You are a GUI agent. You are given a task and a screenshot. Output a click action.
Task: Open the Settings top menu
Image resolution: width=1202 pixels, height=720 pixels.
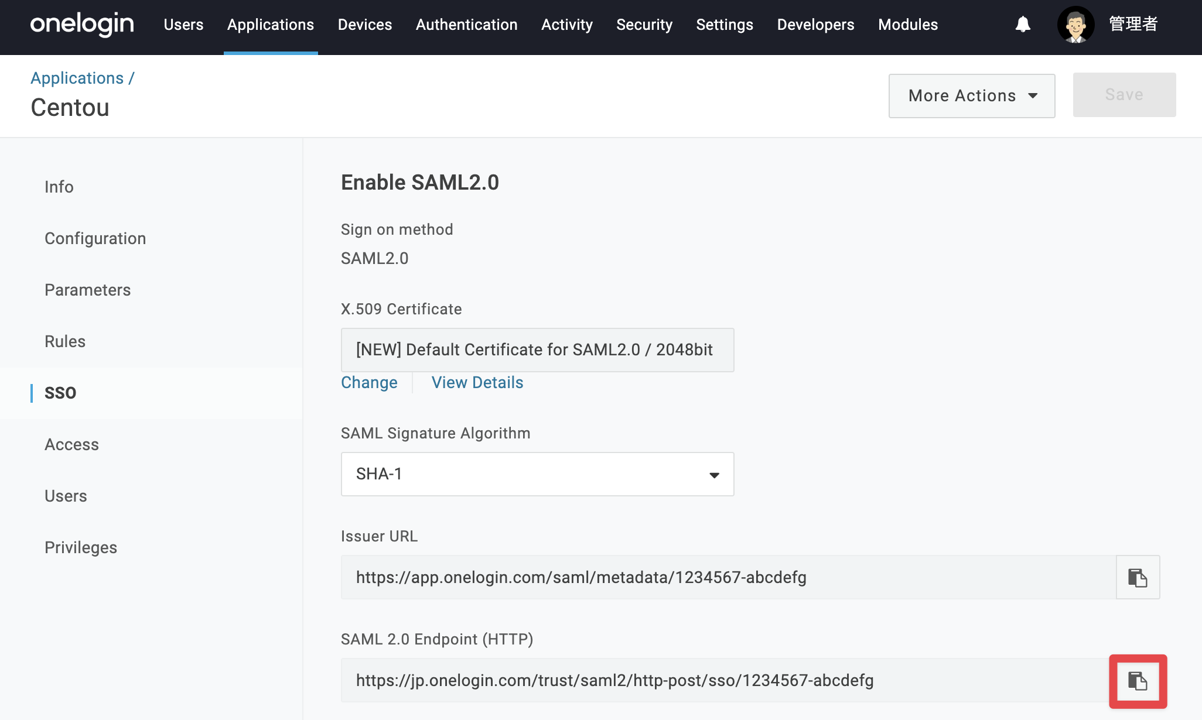coord(725,25)
